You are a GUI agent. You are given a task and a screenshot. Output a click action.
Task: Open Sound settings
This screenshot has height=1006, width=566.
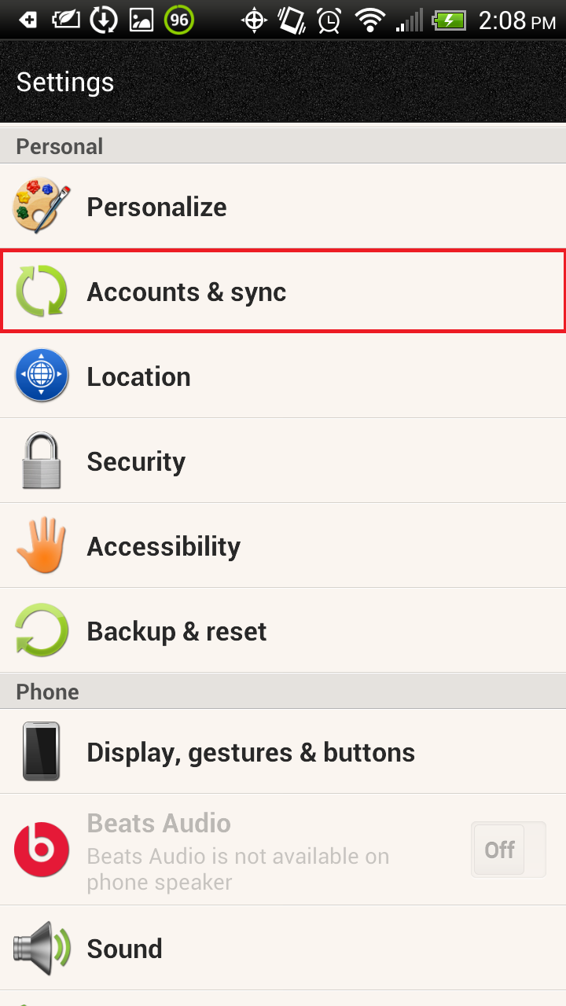283,948
